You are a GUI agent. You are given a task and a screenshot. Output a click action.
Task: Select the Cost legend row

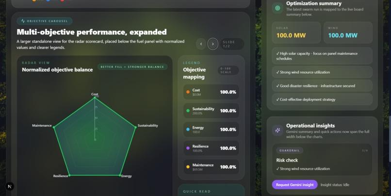point(211,92)
